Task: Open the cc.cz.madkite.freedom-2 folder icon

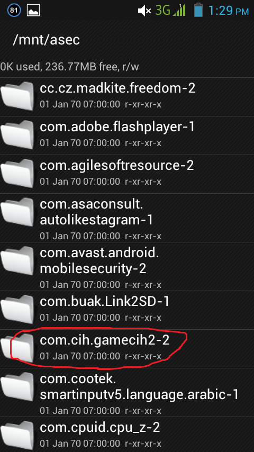Action: 17,96
